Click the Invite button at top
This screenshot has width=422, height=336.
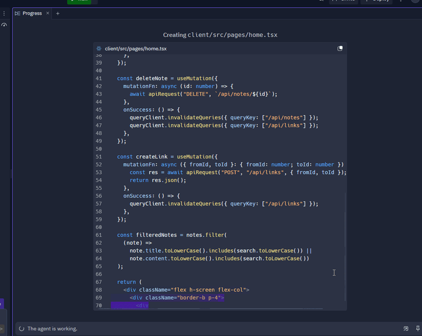345,1
